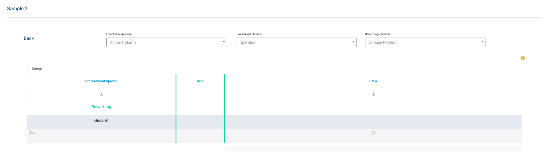Click the Abc row cell

32,133
